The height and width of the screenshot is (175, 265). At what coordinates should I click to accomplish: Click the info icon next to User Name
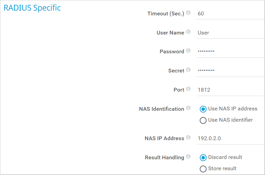(188, 32)
